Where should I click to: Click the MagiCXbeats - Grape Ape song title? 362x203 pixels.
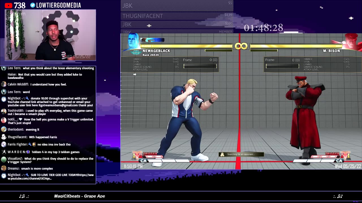coord(79,196)
